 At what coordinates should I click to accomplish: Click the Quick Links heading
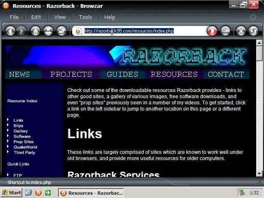pos(18,164)
